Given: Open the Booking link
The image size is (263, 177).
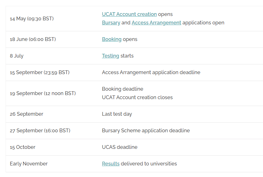Looking at the screenshot, I should [112, 39].
